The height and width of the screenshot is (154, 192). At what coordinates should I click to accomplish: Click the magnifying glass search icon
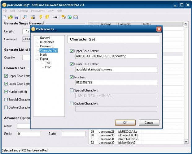(25, 17)
